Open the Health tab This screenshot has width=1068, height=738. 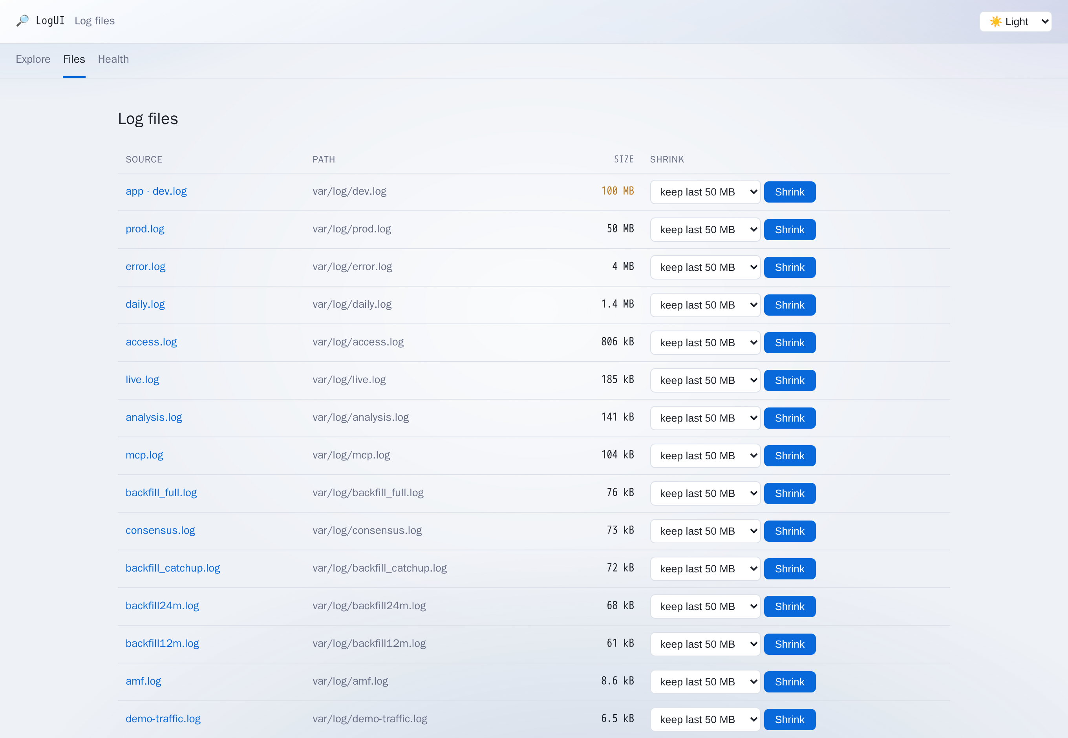(x=113, y=59)
